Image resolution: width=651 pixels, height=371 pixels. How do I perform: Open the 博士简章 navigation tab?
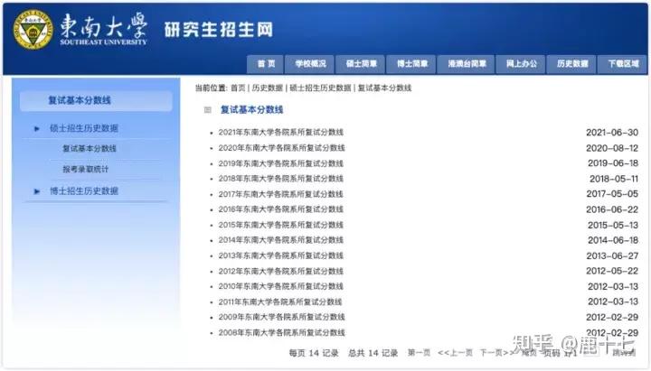pyautogui.click(x=411, y=64)
